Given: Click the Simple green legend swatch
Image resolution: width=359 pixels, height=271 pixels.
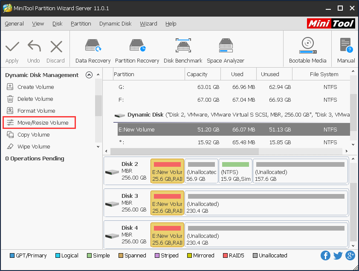Looking at the screenshot, I should pos(89,255).
